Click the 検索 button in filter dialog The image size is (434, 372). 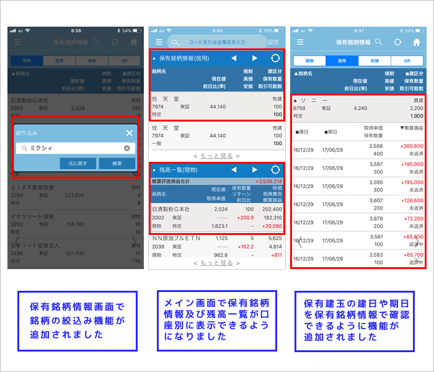pyautogui.click(x=117, y=164)
